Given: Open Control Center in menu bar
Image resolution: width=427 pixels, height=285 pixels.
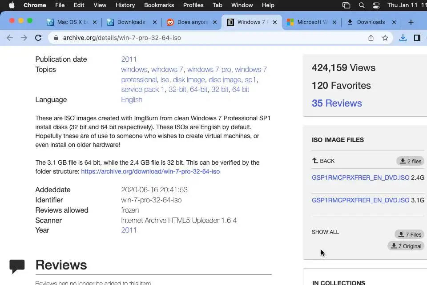Looking at the screenshot, I should [376, 5].
